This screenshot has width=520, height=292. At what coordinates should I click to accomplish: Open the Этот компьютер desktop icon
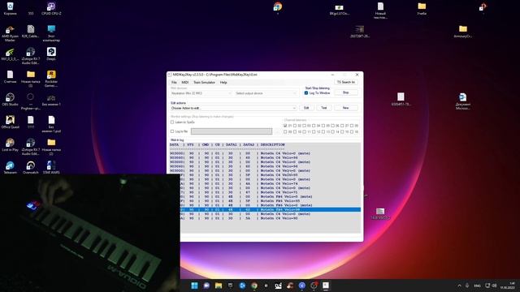51,33
